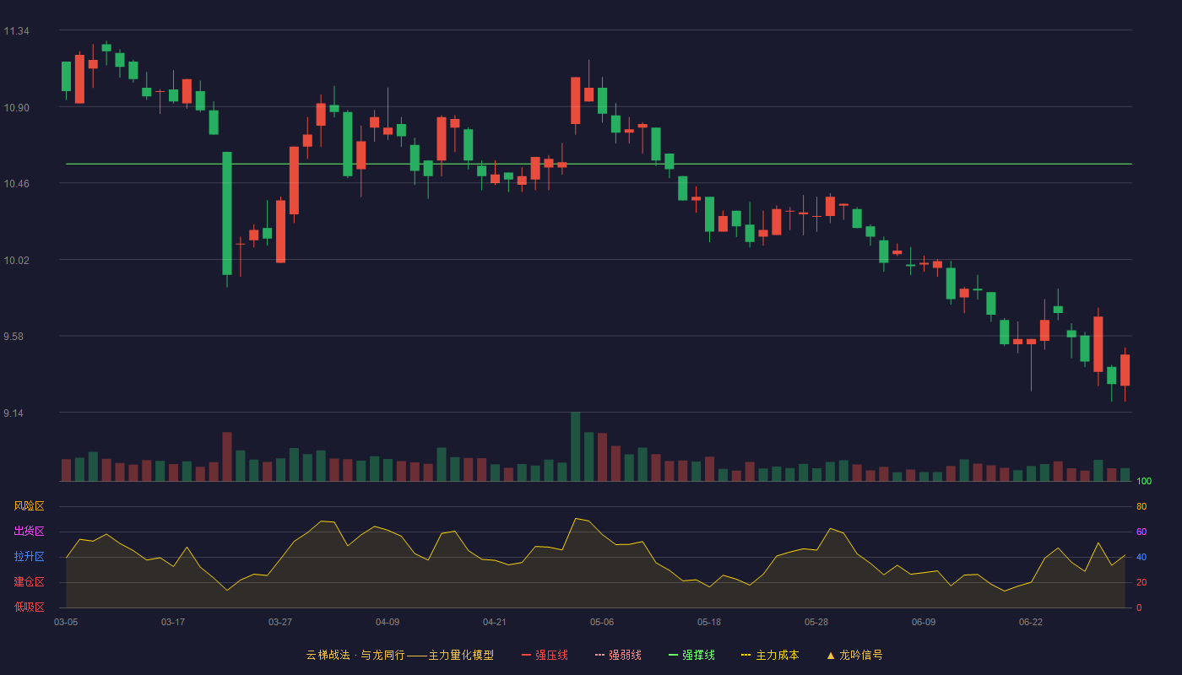Toggle the 云梯战法 · 与龙同行 legend entry
1182x675 pixels.
399,655
